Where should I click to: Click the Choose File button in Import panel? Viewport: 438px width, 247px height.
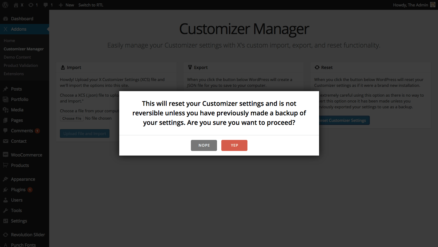[72, 118]
